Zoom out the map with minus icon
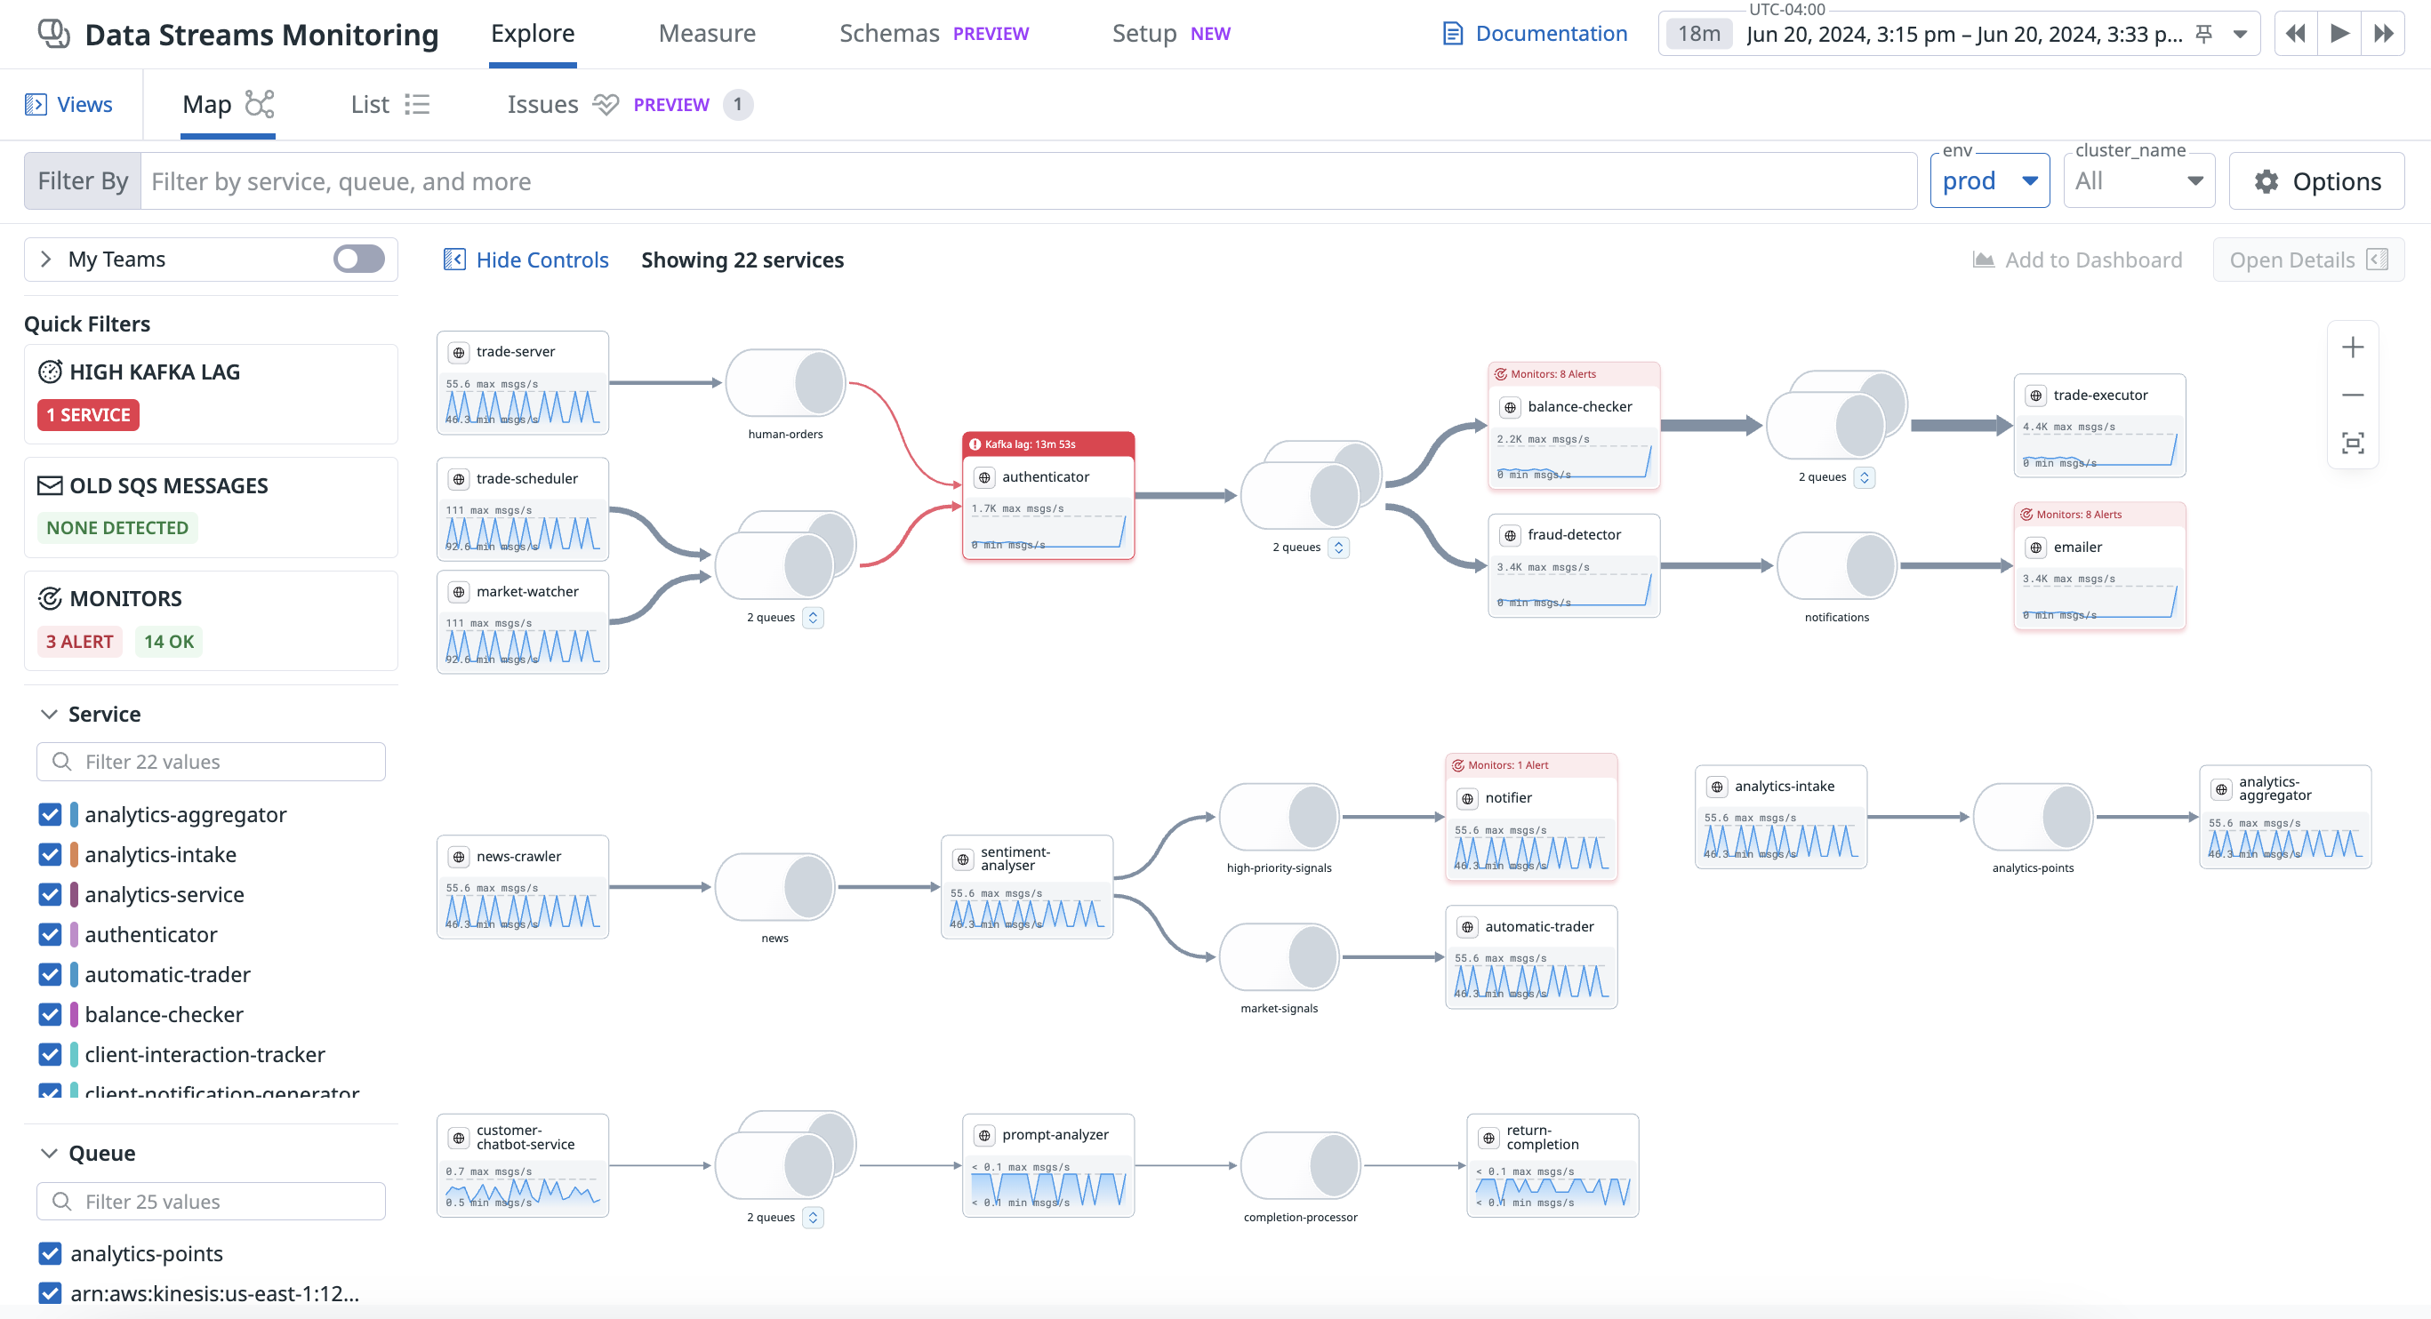Viewport: 2431px width, 1319px height. pos(2353,396)
